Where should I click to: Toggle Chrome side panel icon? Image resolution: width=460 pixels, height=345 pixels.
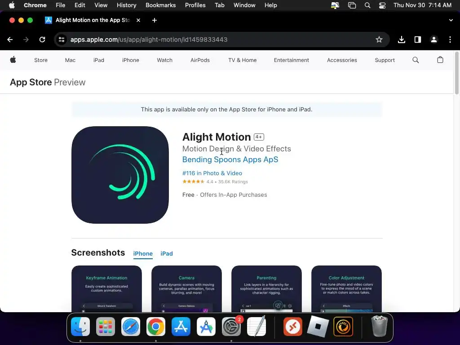click(417, 40)
